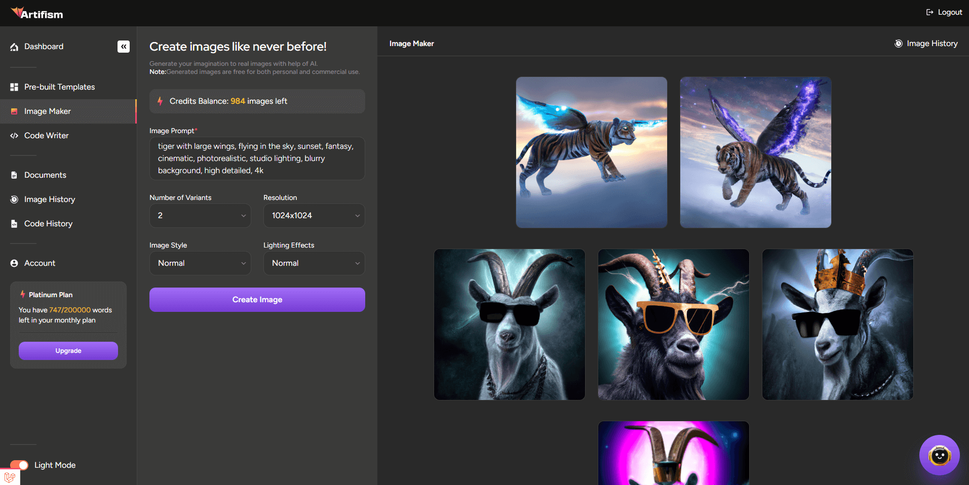
Task: Click the Upgrade plan button
Action: coord(68,351)
